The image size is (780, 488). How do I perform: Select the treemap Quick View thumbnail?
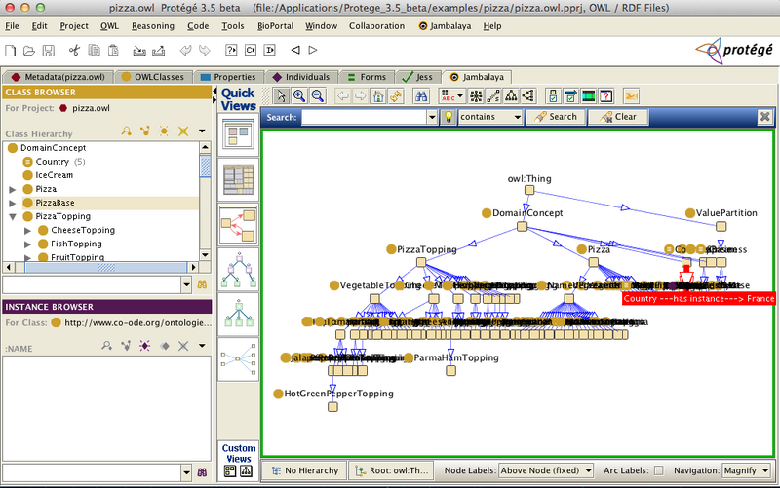238,179
